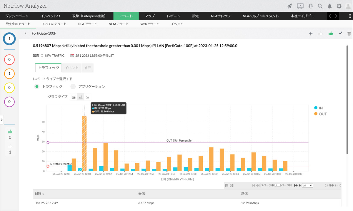Screen dimensions: 353x211
Task: Switch to scatter line graph type icon
Action: (x=88, y=97)
